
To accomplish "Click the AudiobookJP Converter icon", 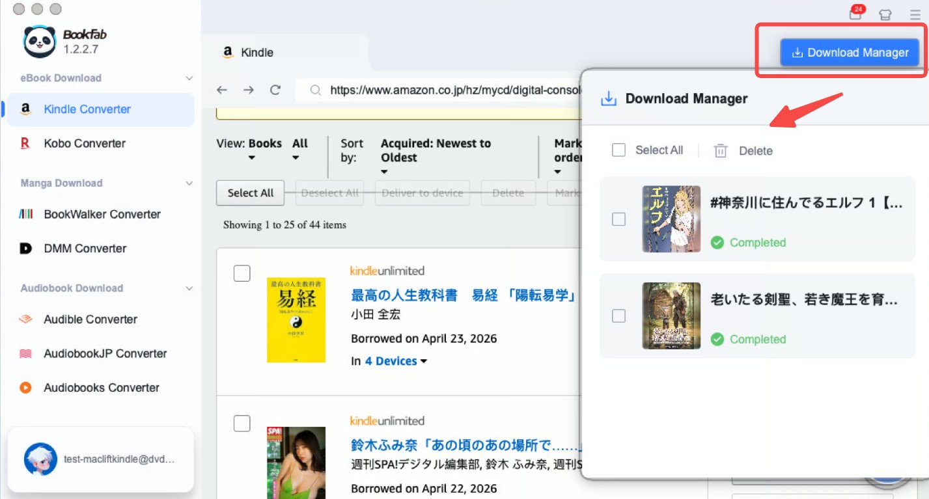I will click(25, 354).
